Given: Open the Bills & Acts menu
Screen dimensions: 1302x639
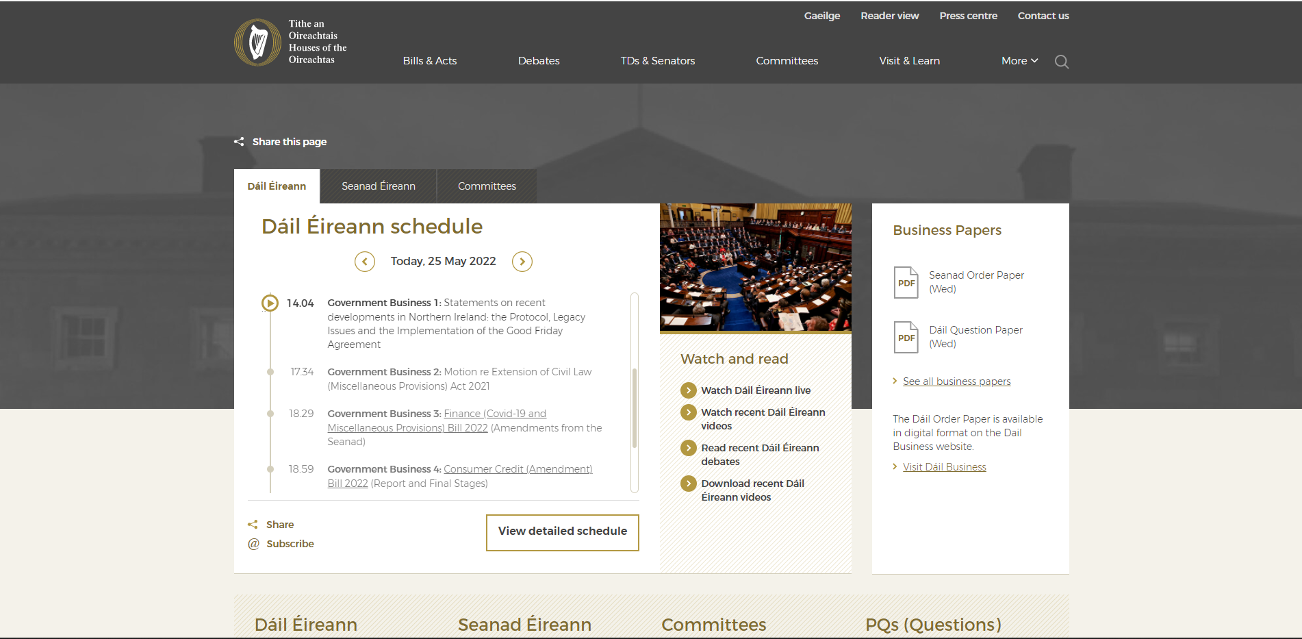Looking at the screenshot, I should [x=429, y=61].
